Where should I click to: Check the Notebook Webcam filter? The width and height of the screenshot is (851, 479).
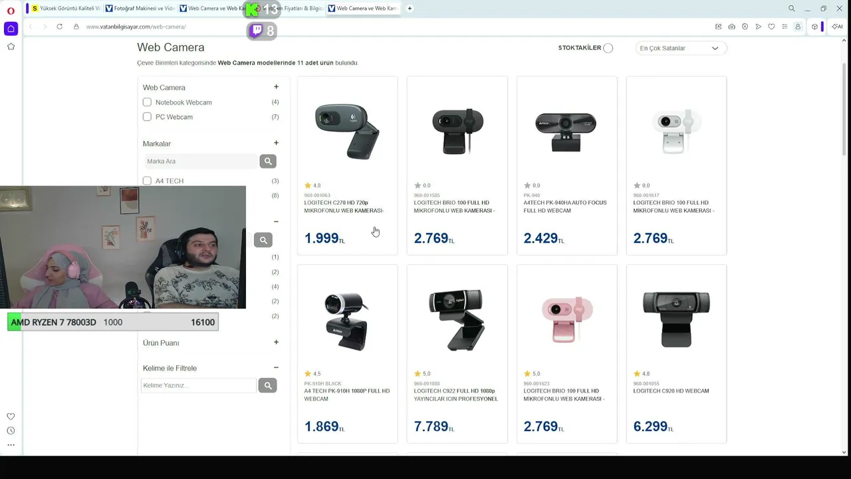(x=147, y=102)
